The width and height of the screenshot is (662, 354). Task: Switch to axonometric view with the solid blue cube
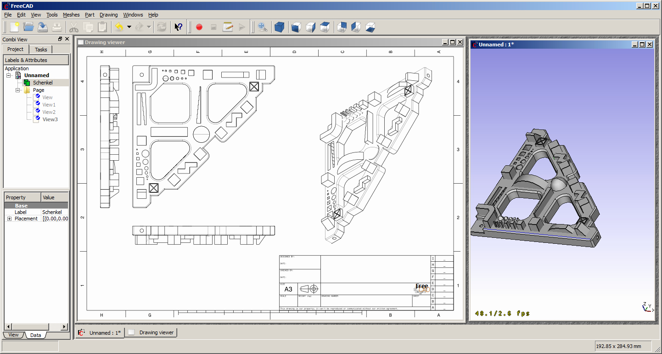[279, 27]
